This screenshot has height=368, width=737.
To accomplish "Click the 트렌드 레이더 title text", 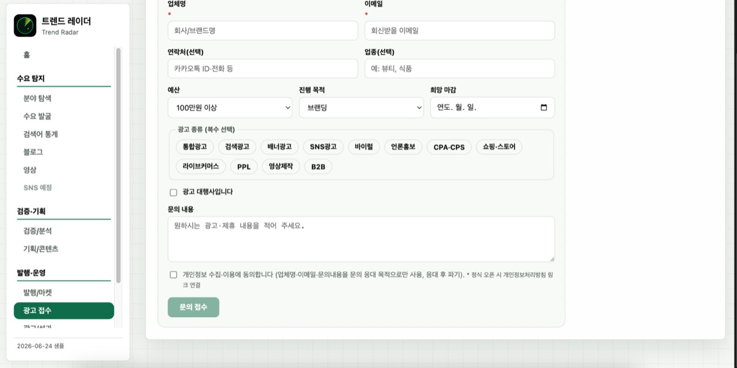I will click(x=66, y=21).
